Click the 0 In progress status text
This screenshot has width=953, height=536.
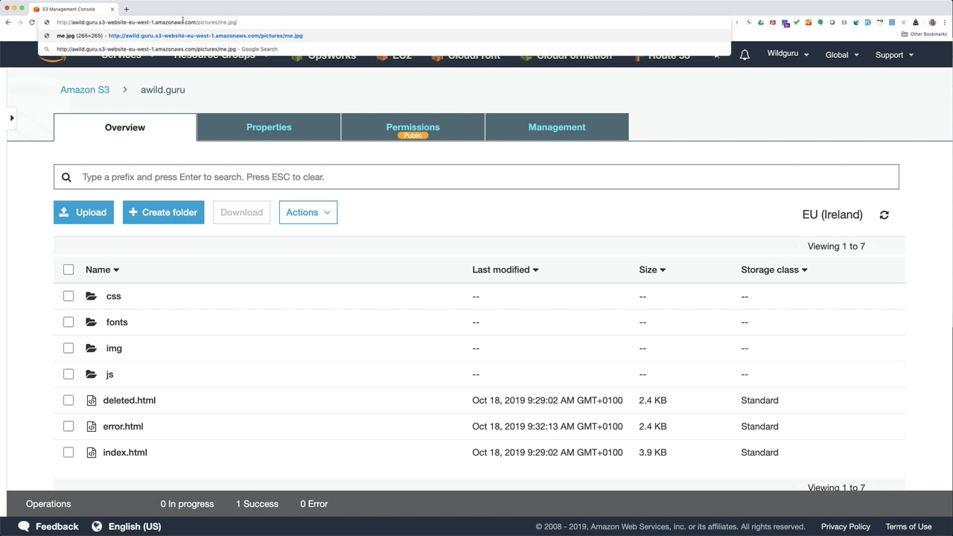[187, 504]
